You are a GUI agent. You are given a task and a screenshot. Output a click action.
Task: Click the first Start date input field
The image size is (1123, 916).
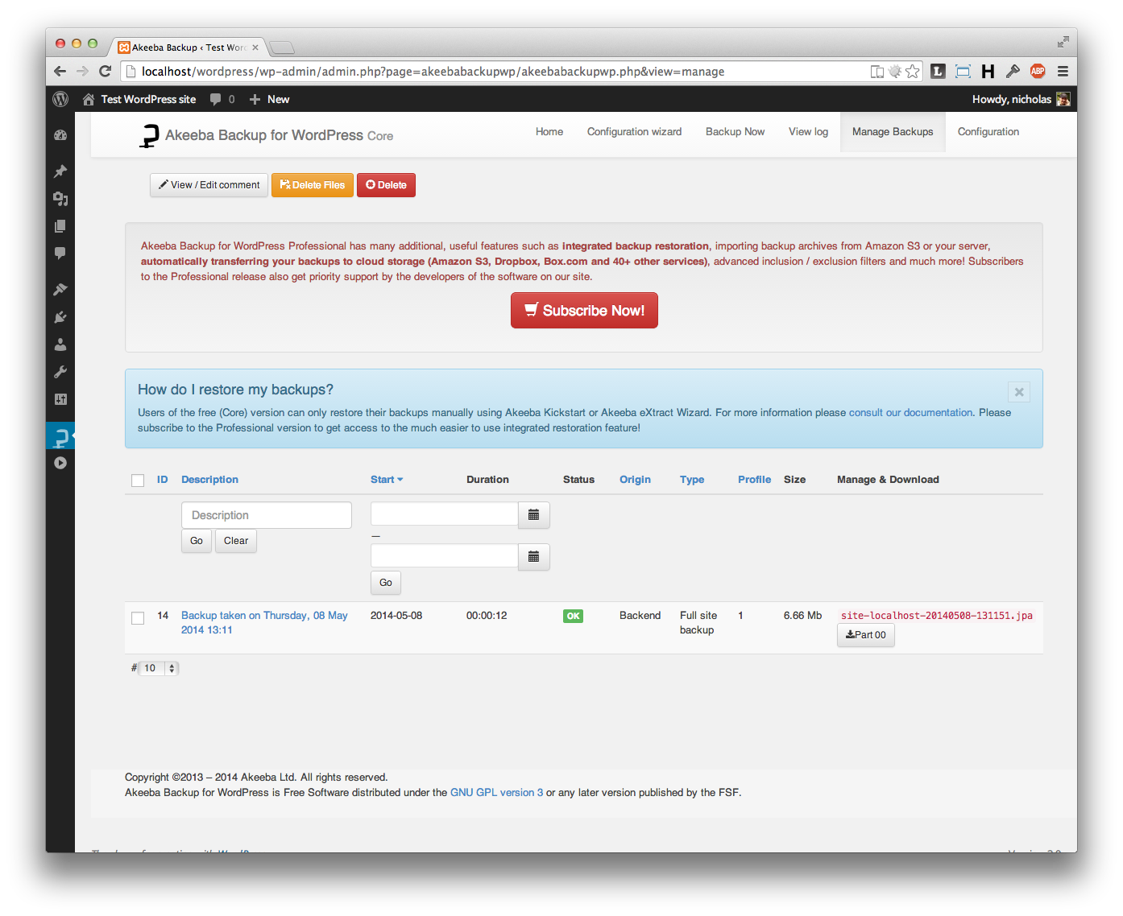click(444, 515)
